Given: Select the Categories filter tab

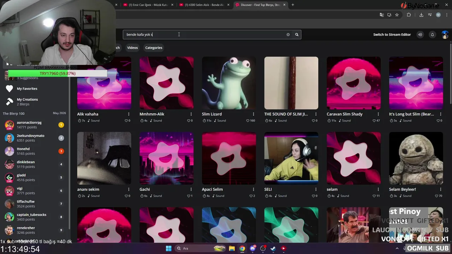Looking at the screenshot, I should [x=154, y=48].
